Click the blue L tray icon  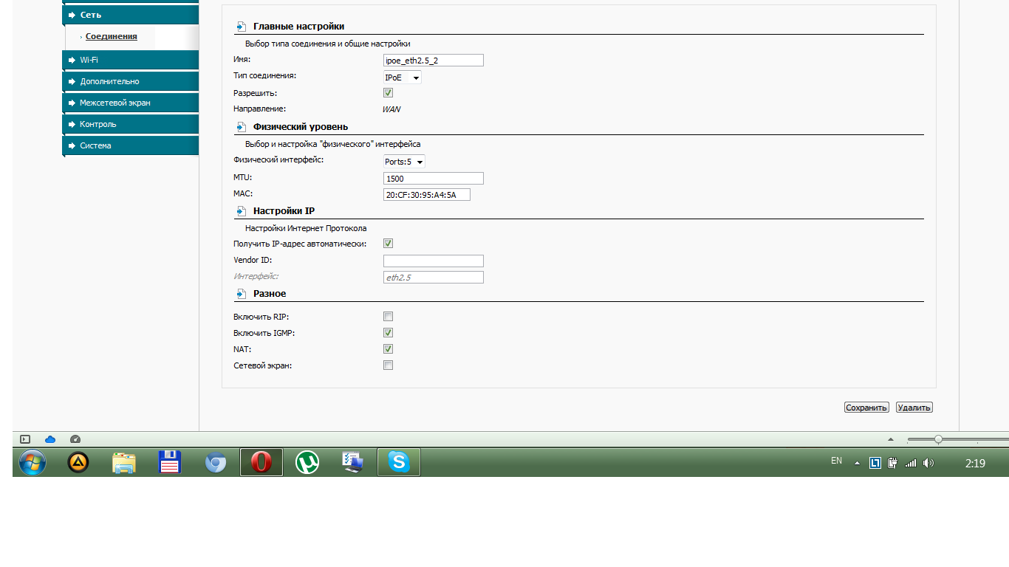click(x=875, y=463)
